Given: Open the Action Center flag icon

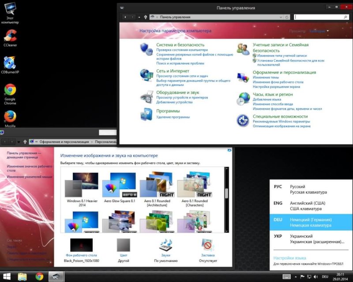Looking at the screenshot, I should click(x=302, y=277).
